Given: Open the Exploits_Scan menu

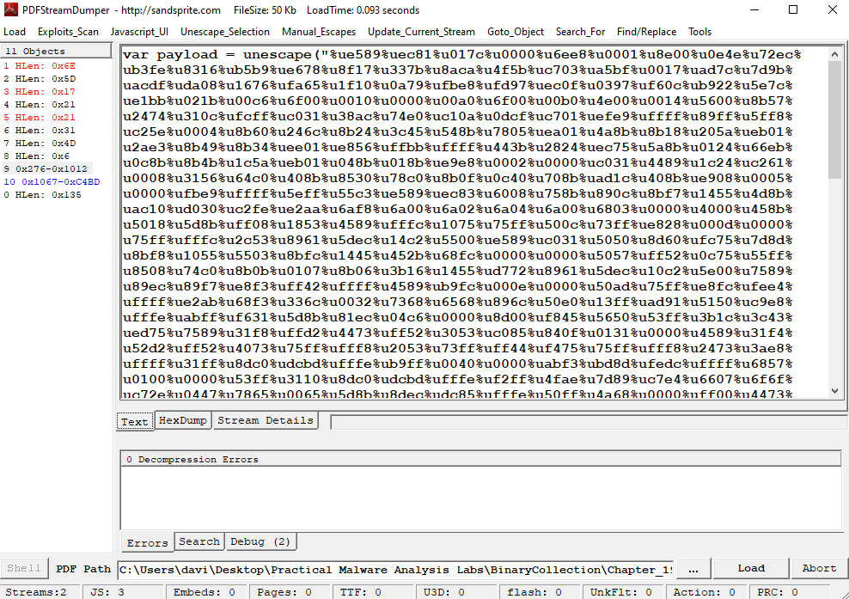Looking at the screenshot, I should [68, 32].
